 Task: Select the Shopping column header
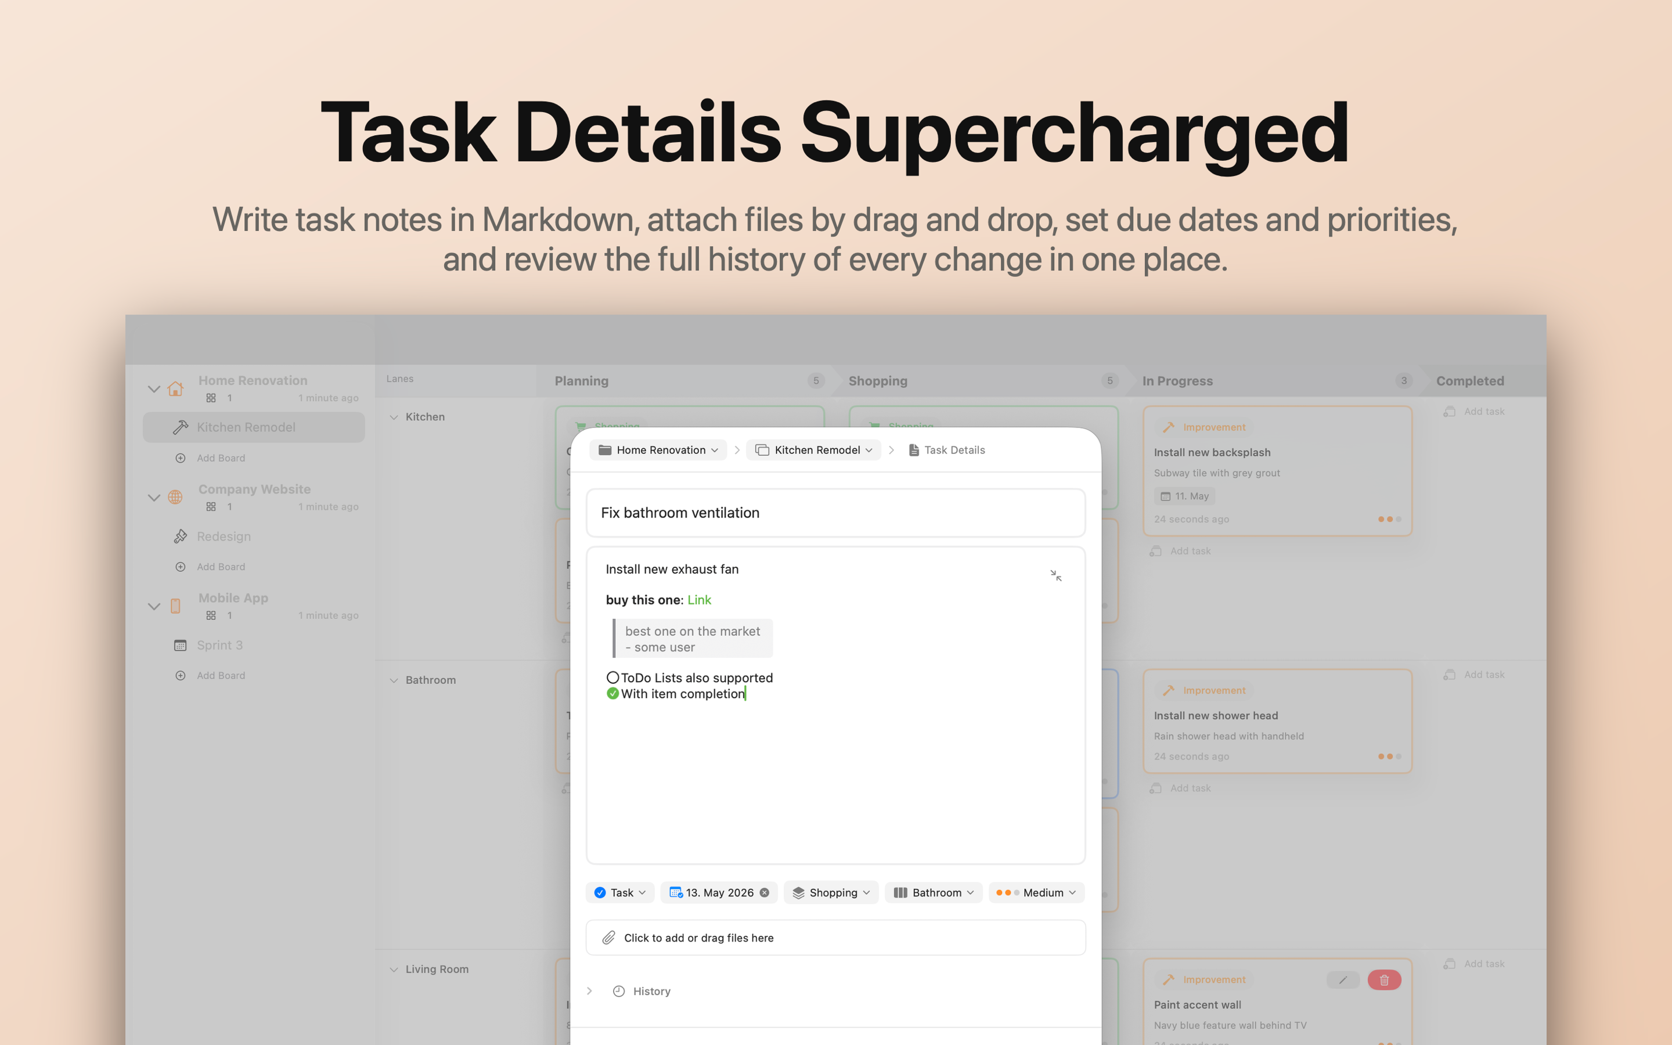tap(877, 381)
